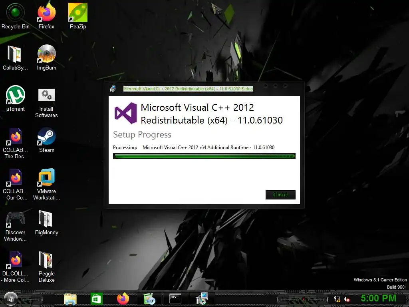Open File Explorer from the taskbar
Screen dimensions: 409x307
70,299
